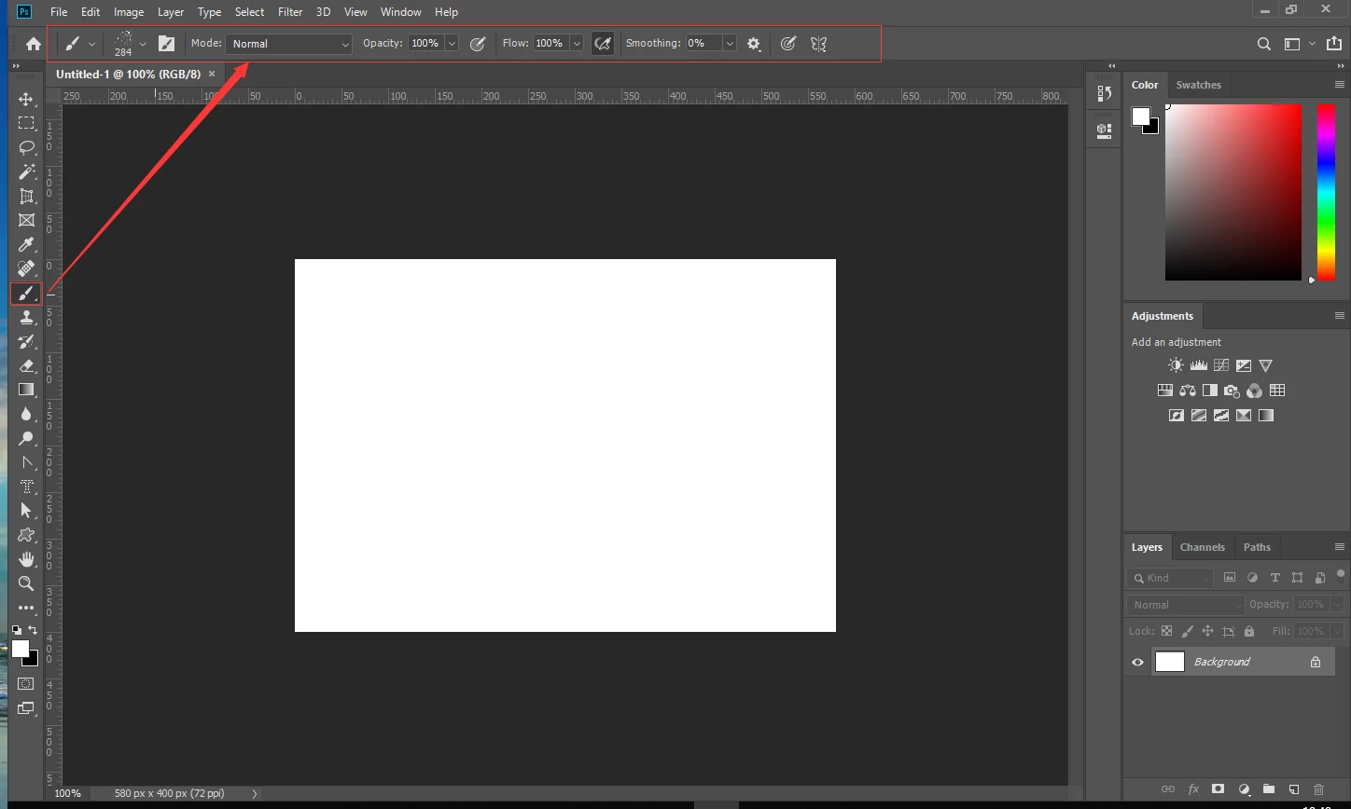Select the Rectangular Marquee tool
1351x809 pixels.
pos(26,123)
